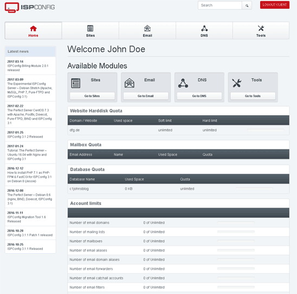Viewport: 297px width, 294px height.
Task: Switch to the DNS tab label
Action: [204, 35]
